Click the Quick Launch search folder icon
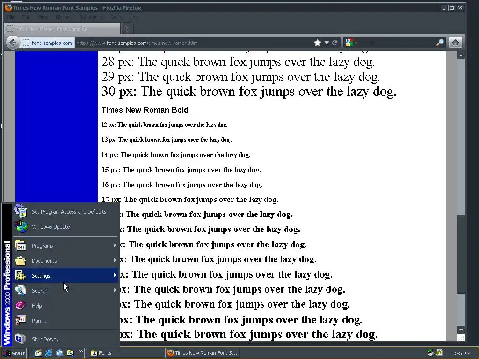479x359 pixels. (x=70, y=353)
